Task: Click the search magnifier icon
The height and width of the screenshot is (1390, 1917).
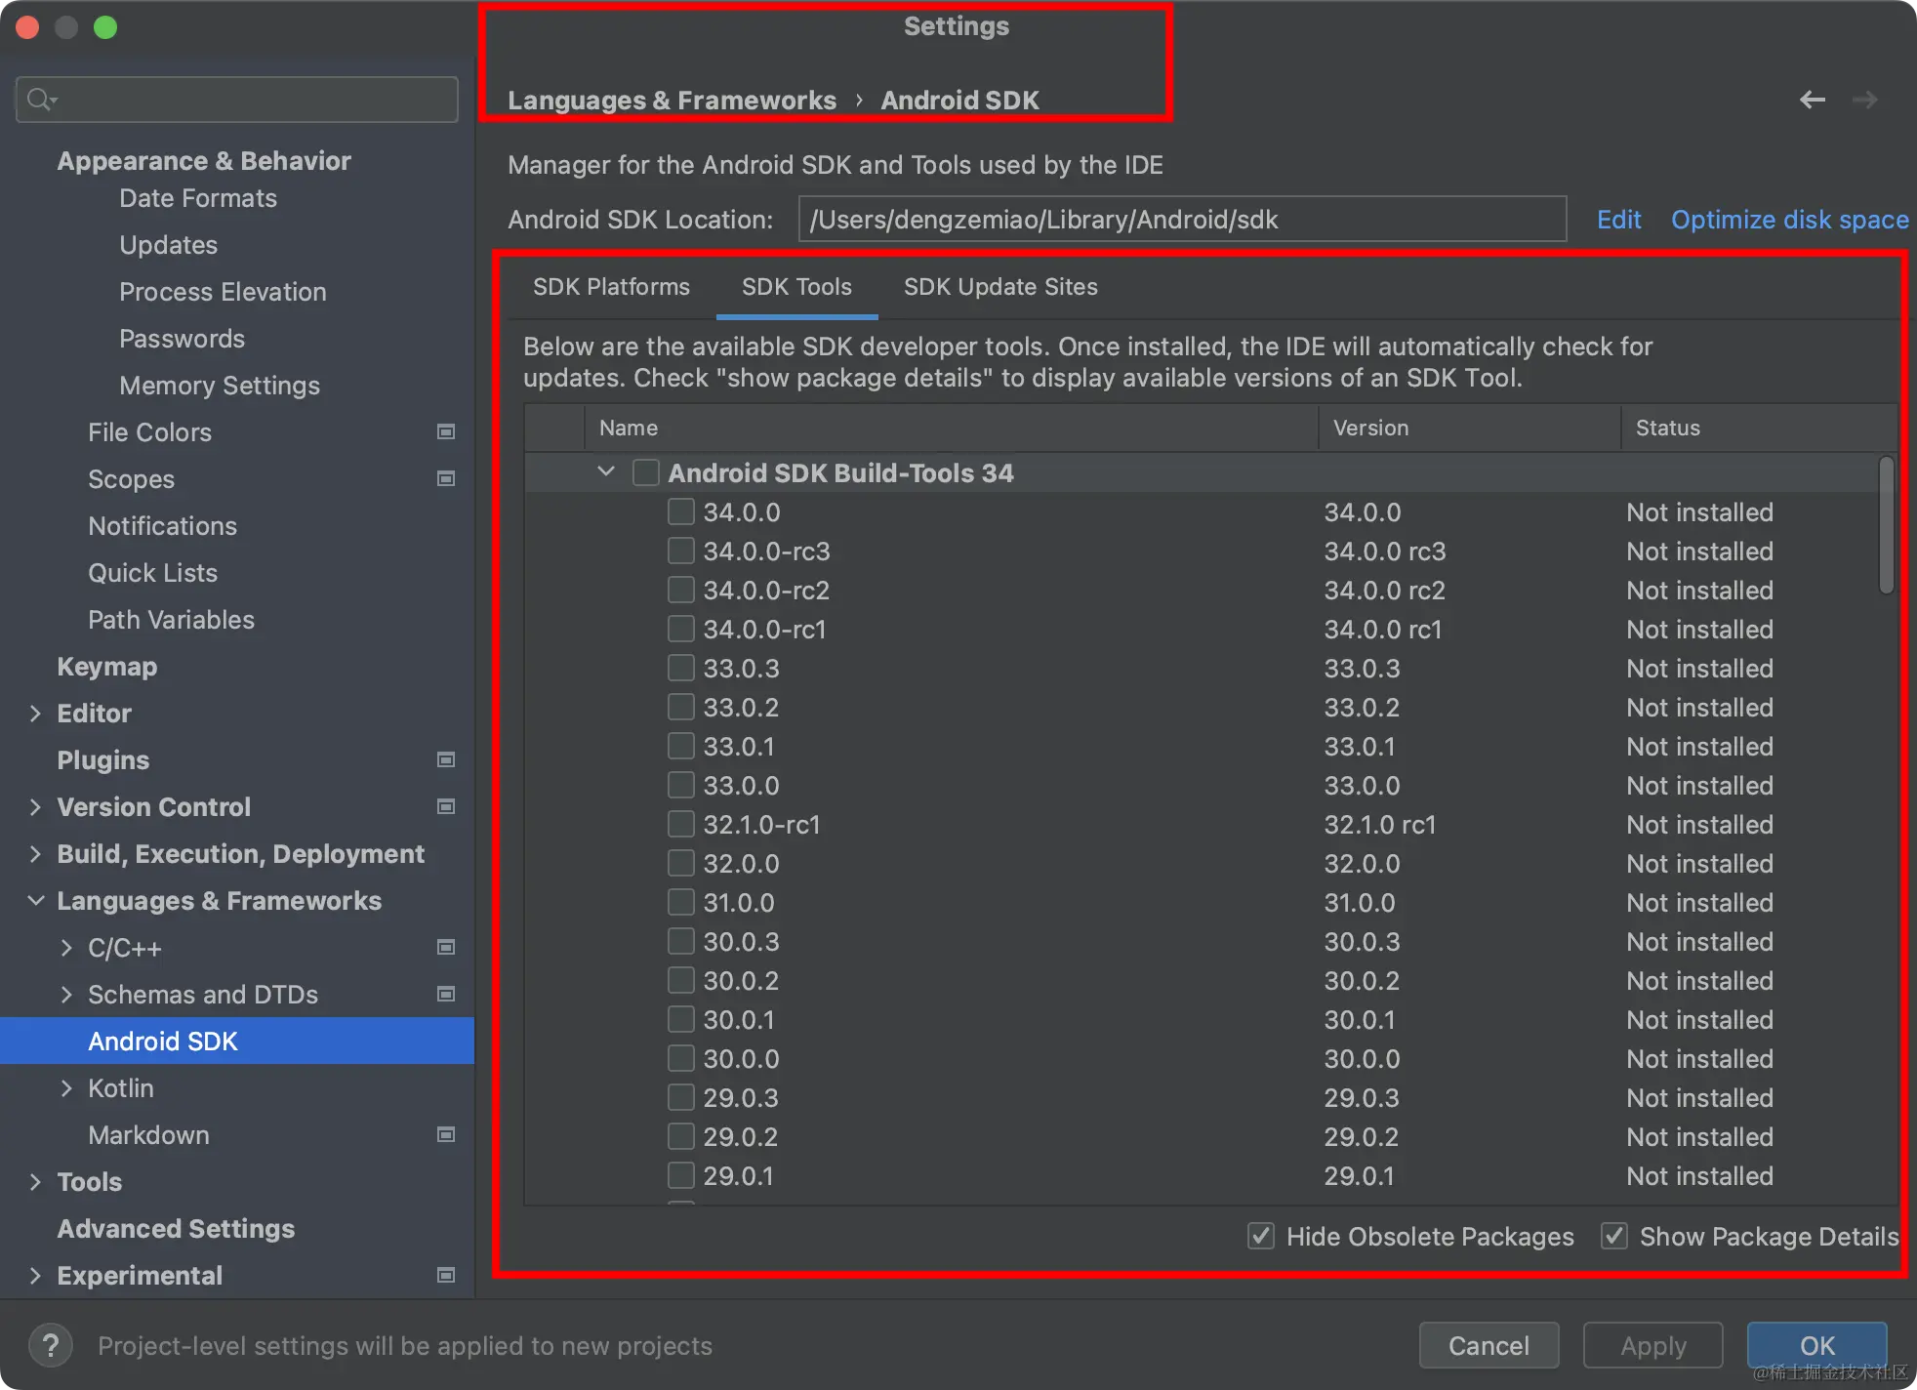Action: coord(41,100)
